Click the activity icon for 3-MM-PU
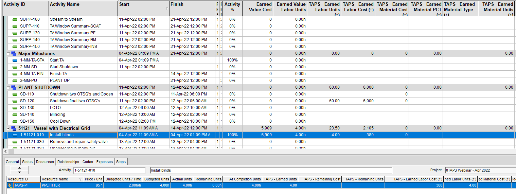Viewport: 516px width, 194px height. coord(15,81)
